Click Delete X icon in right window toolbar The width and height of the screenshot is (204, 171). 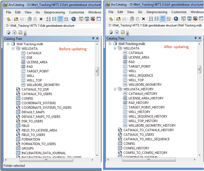tap(143, 19)
